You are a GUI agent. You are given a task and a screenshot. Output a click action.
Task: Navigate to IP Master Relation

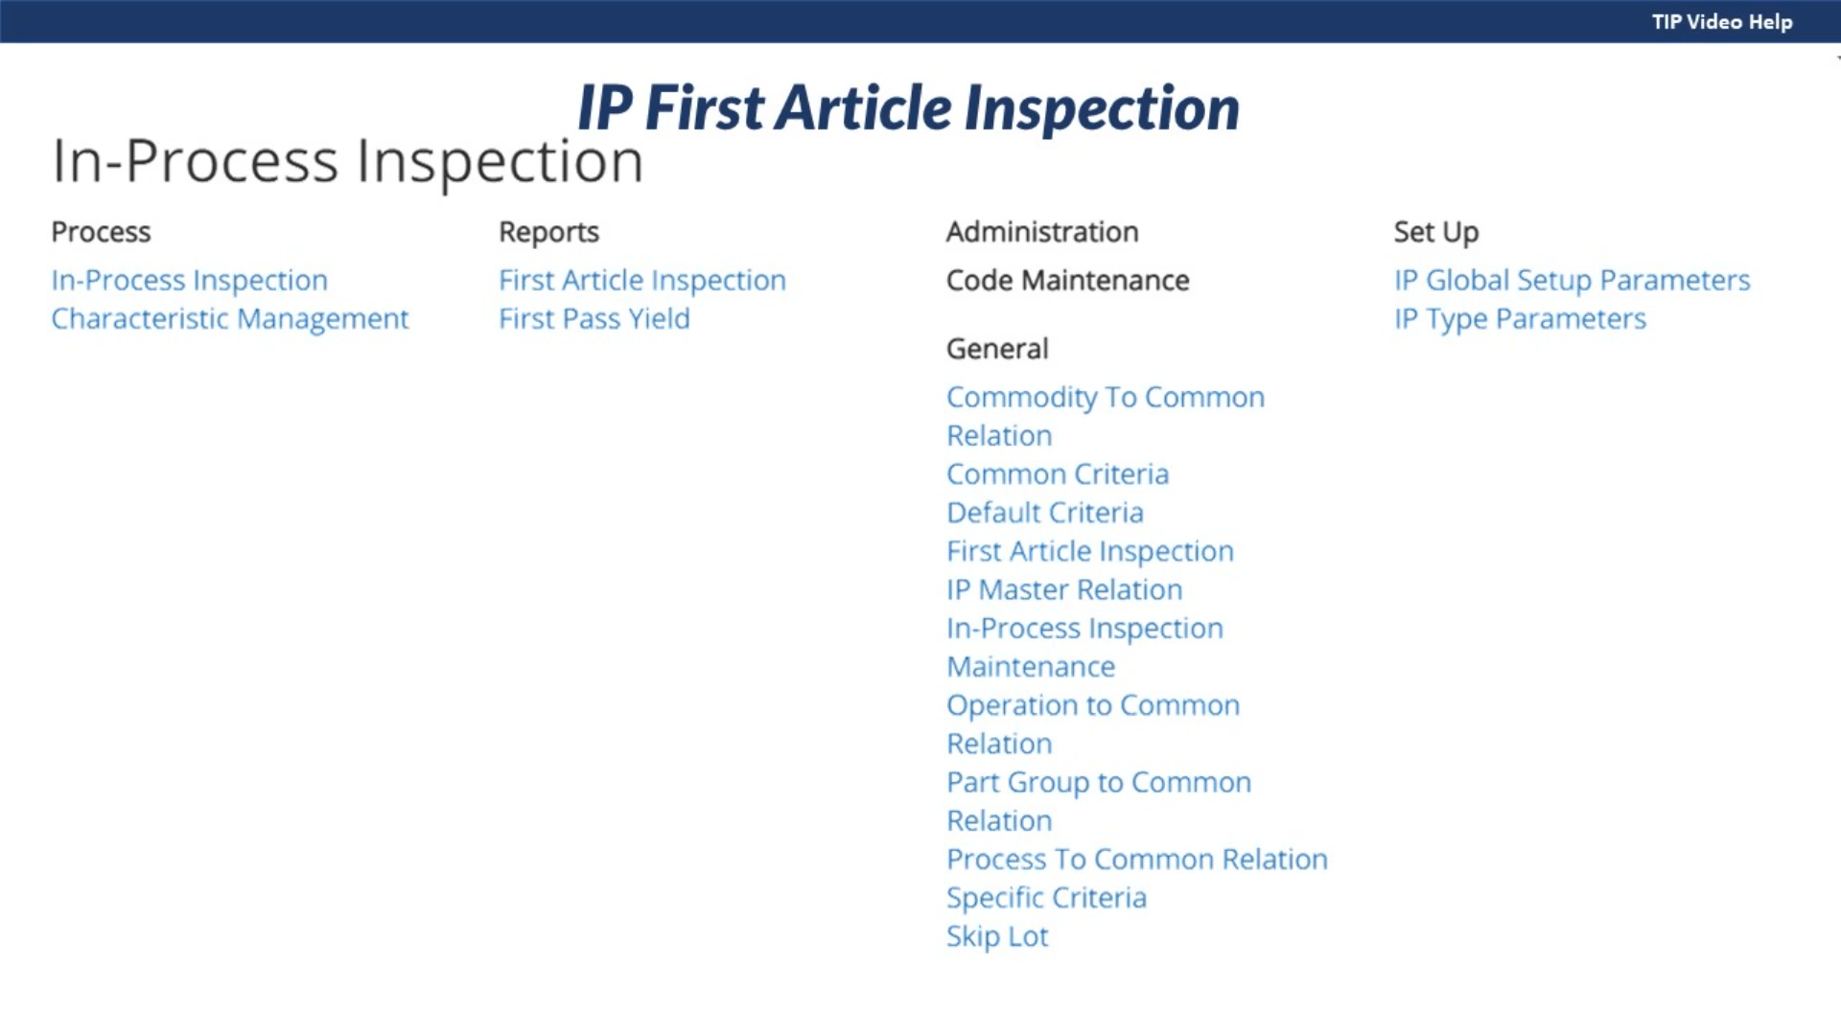(1063, 589)
